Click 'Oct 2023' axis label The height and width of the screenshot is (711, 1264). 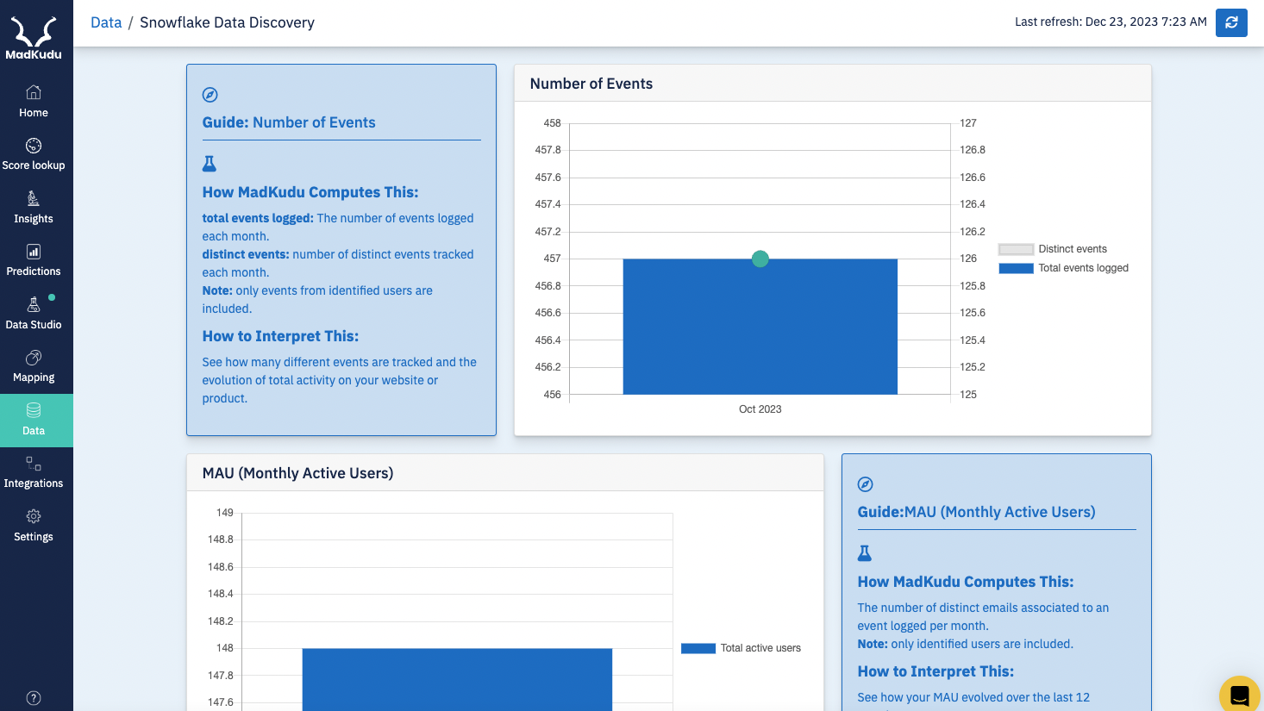[x=760, y=409]
